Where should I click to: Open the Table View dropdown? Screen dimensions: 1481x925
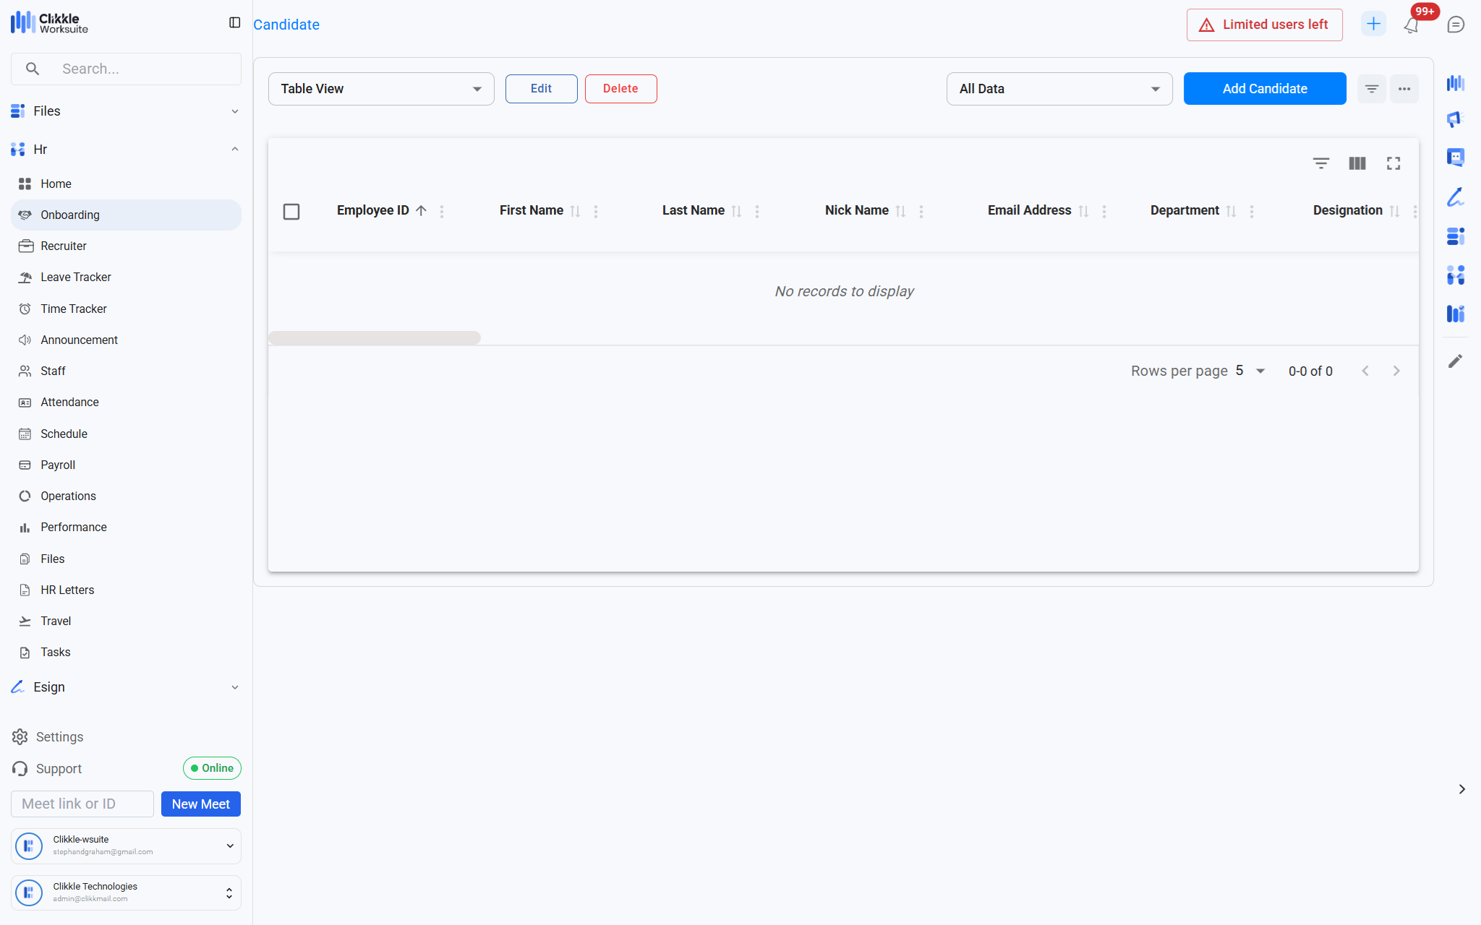381,89
